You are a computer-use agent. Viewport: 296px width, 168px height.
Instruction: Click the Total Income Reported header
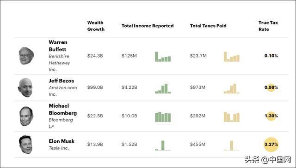(148, 26)
